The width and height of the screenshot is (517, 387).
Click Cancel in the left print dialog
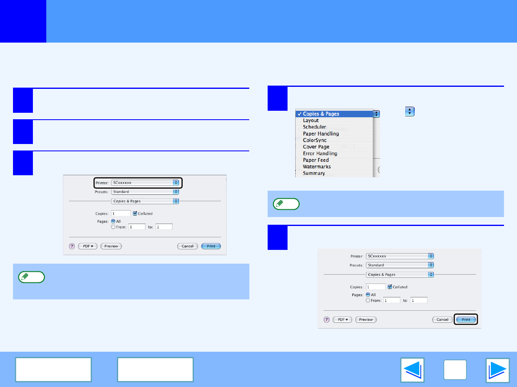click(x=188, y=246)
